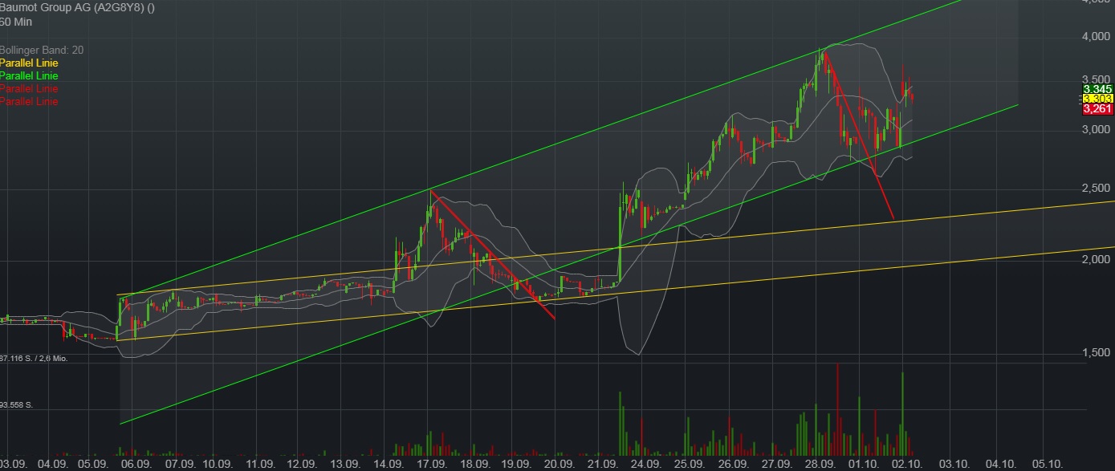Screen dimensions: 1115x471
Task: Click the green 3,345 price tag
Action: (1097, 89)
